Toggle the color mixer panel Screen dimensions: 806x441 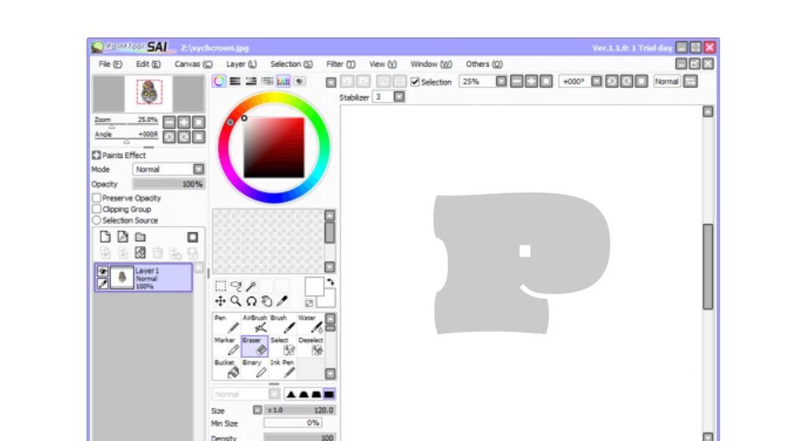[x=267, y=82]
